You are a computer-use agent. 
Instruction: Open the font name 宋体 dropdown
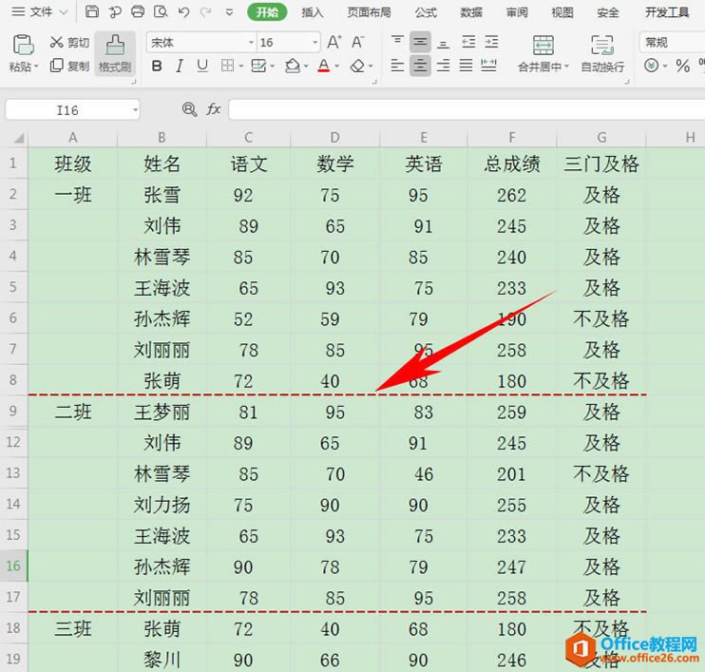[x=251, y=43]
